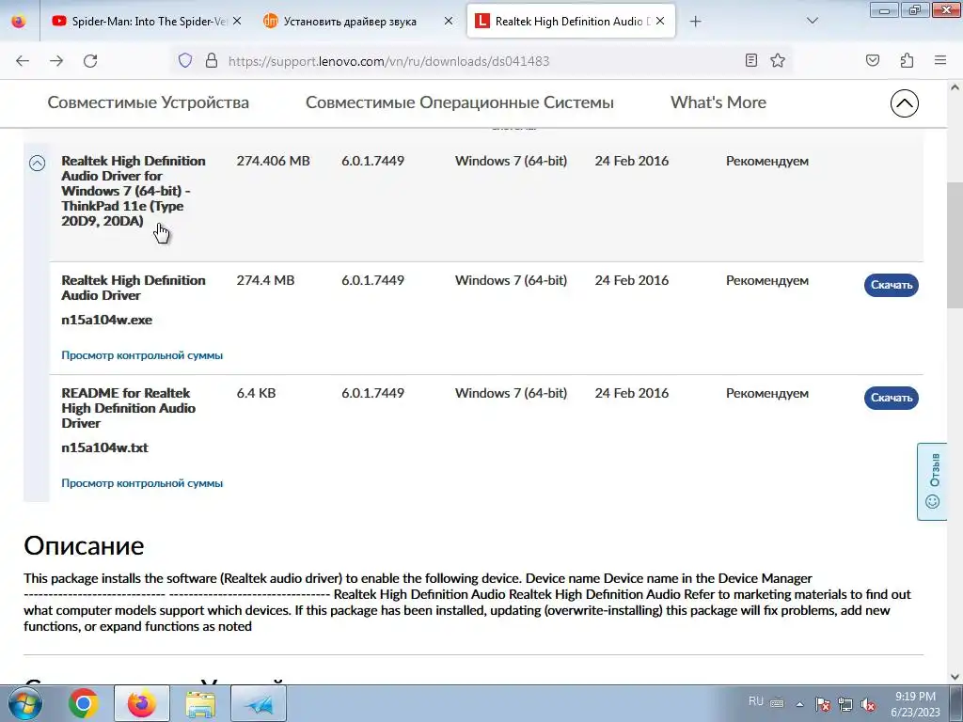
Task: Open Совместимые Устройства section tab
Action: [x=148, y=102]
